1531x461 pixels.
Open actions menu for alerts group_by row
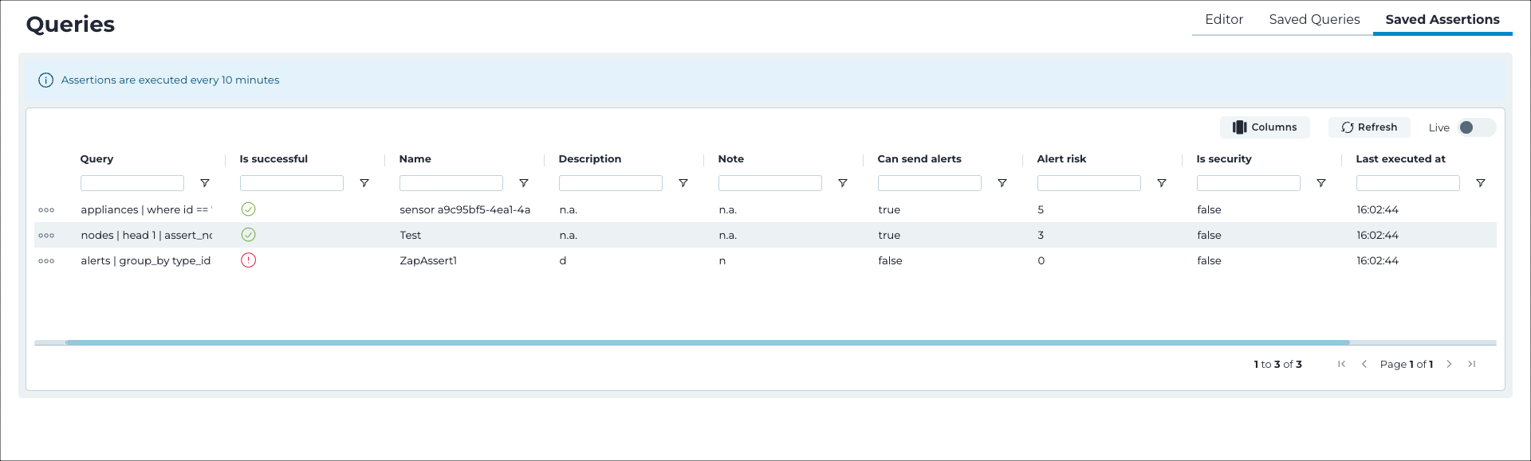pos(46,261)
